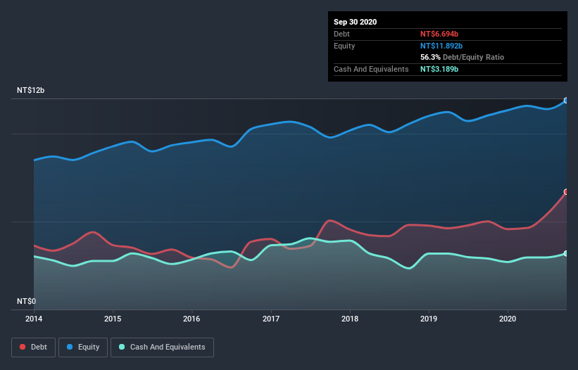Toggle Cash And Equivalents legend button

(162, 347)
